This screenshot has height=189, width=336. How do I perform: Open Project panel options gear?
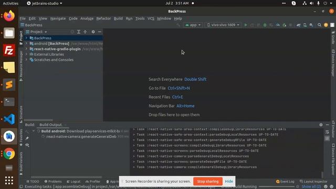pyautogui.click(x=93, y=31)
